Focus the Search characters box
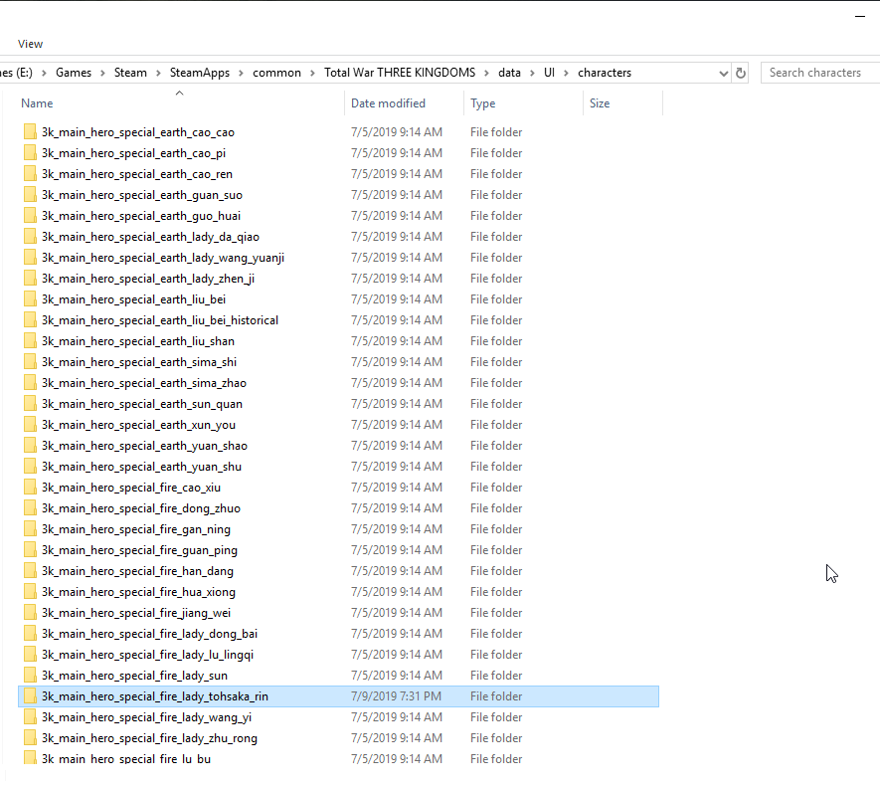880x788 pixels. pos(820,73)
